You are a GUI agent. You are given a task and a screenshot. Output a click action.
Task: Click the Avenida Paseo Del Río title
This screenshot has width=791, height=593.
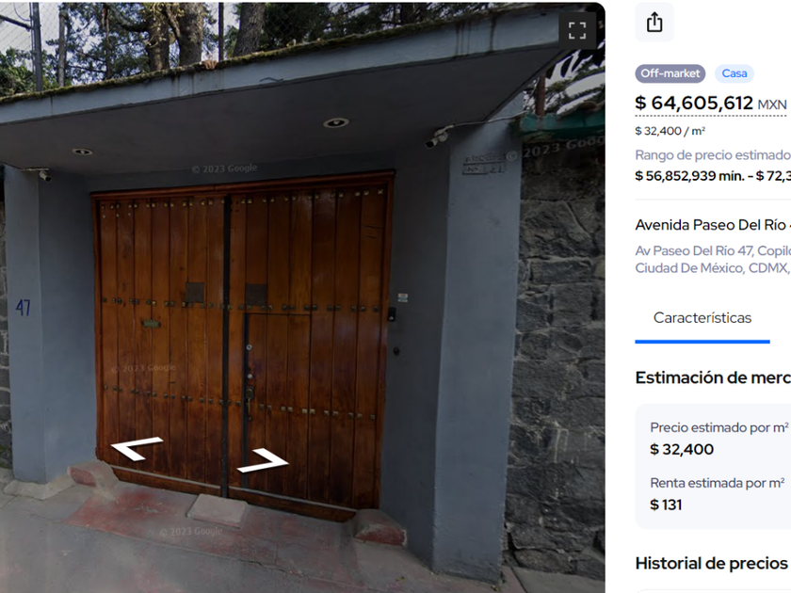tap(713, 225)
